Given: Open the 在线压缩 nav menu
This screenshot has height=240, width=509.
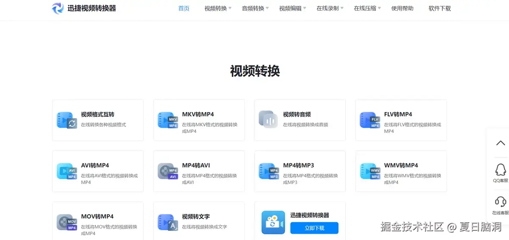Looking at the screenshot, I should click(x=365, y=8).
